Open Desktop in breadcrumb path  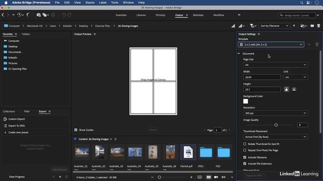(83, 26)
